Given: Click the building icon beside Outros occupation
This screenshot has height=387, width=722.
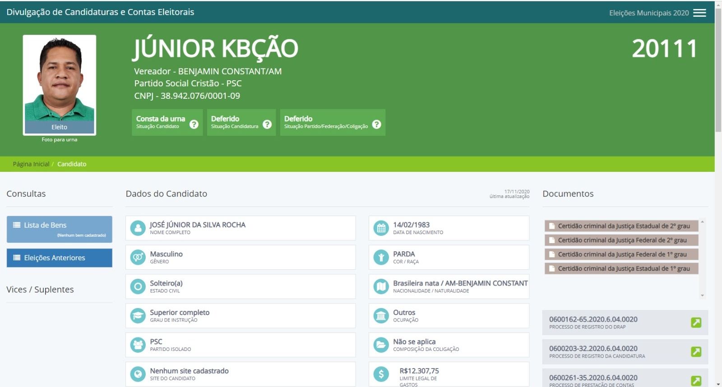Looking at the screenshot, I should [x=381, y=316].
